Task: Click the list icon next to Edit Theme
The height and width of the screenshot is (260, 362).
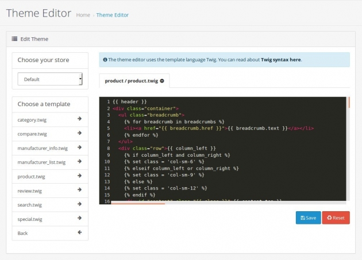Action: [x=14, y=39]
